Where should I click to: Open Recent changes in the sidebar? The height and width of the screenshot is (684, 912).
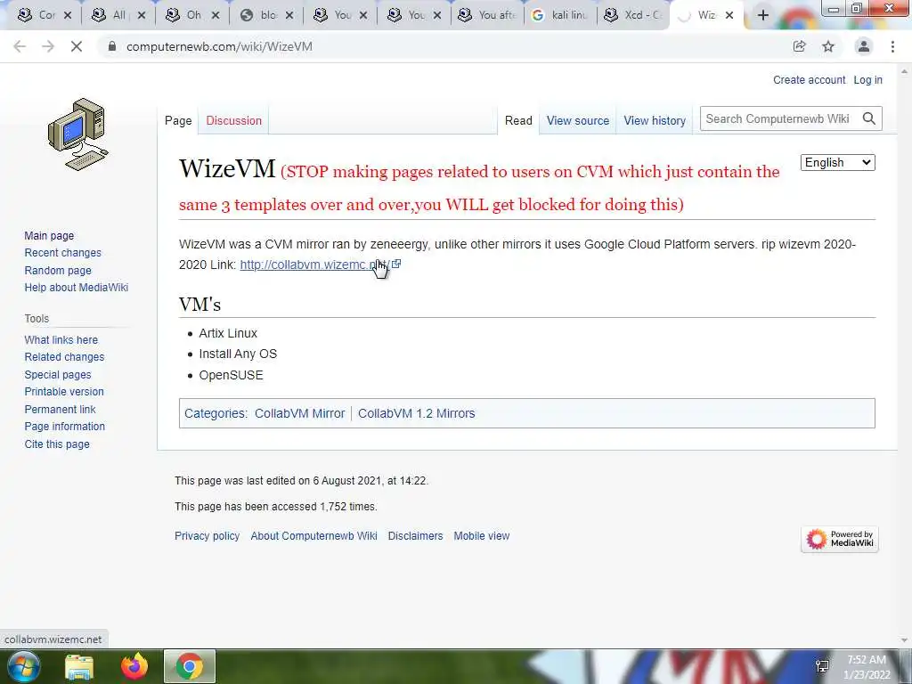pyautogui.click(x=63, y=252)
